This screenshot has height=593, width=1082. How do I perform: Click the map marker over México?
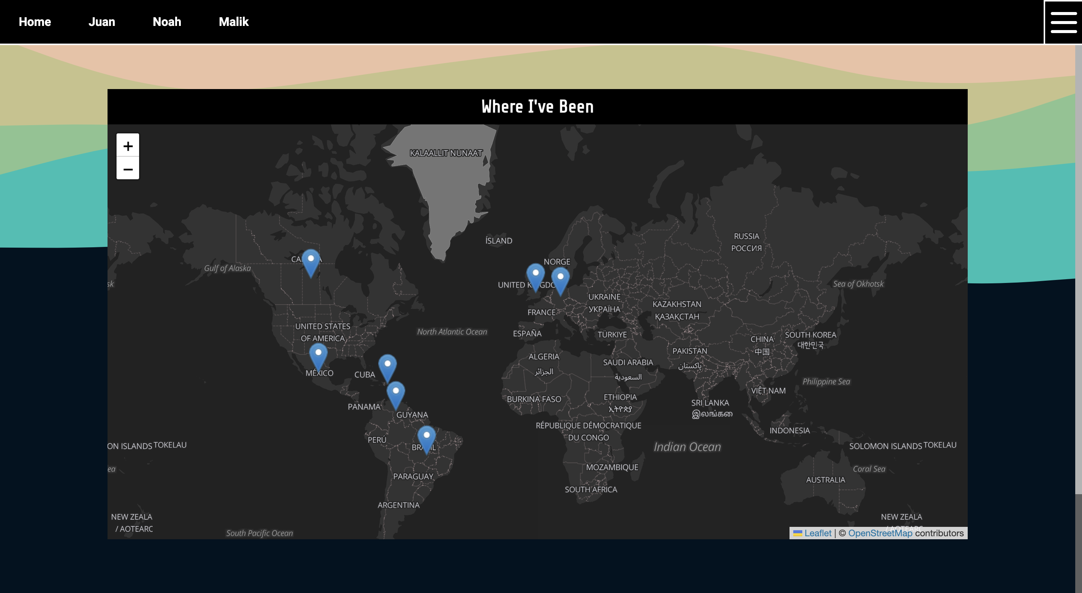(318, 356)
